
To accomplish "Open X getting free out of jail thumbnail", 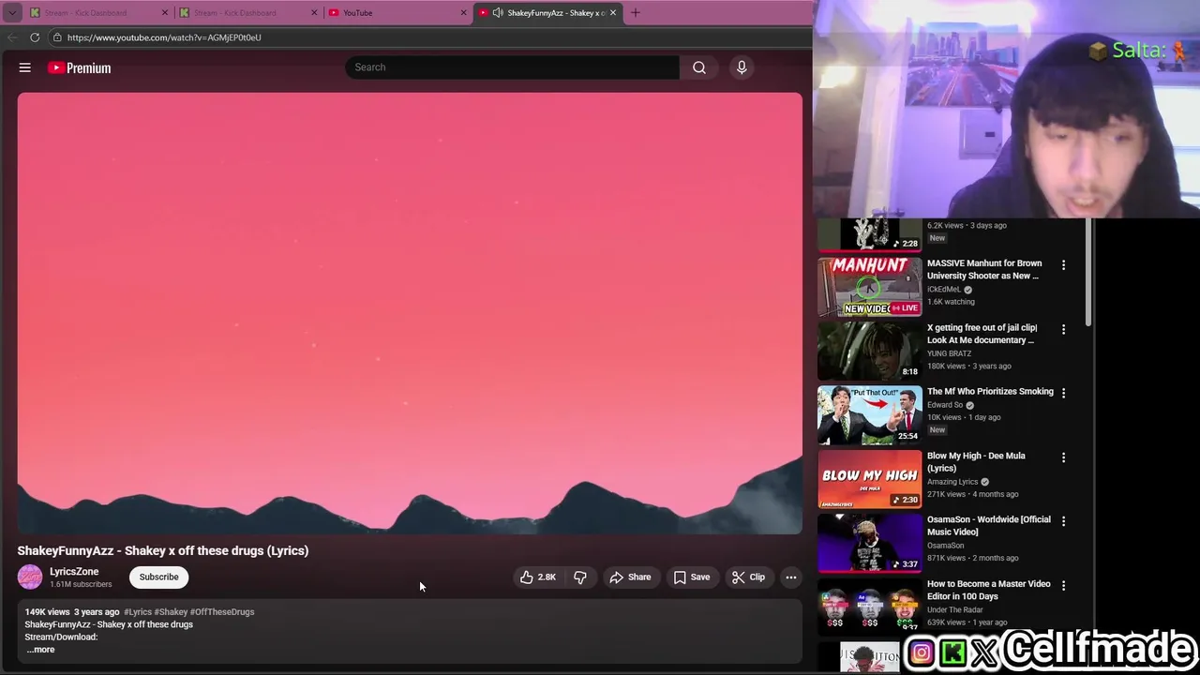I will point(870,350).
